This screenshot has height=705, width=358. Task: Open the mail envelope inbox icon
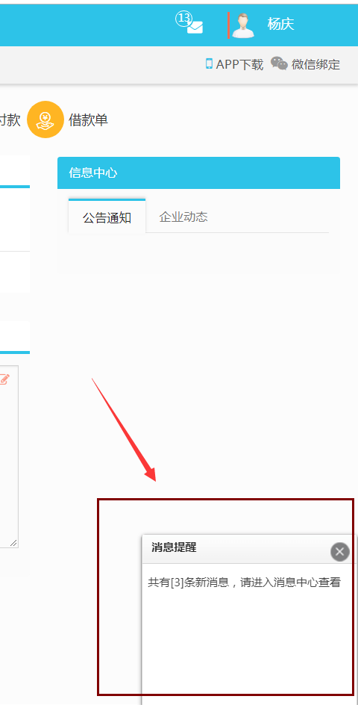coord(195,28)
